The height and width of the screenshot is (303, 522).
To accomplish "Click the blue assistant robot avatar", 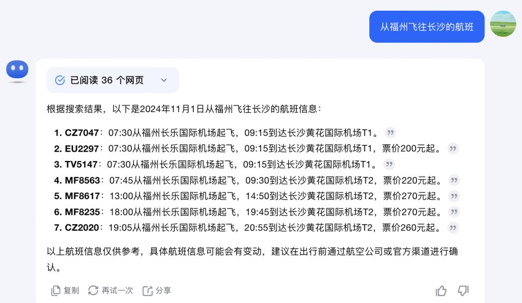I will 17,71.
